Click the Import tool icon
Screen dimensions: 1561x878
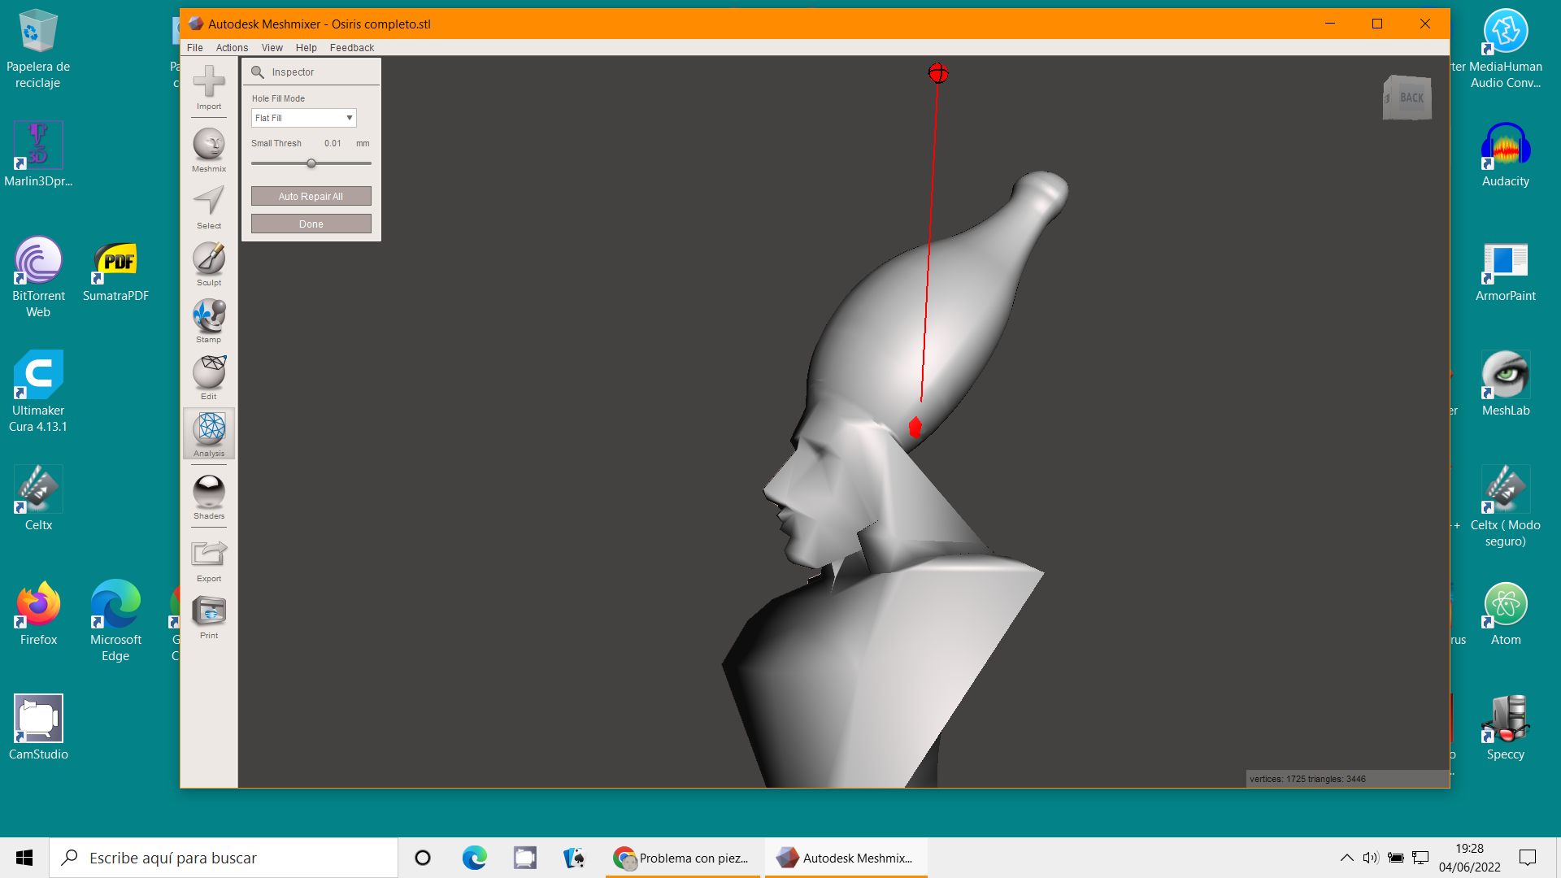(209, 82)
